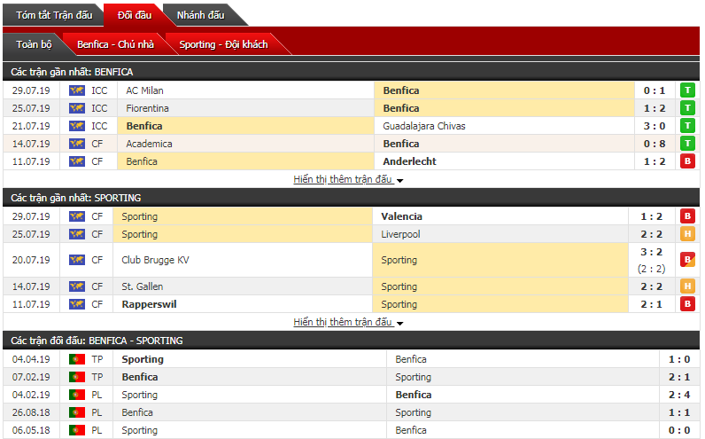Click the flag icon in Anderlecht row
Image resolution: width=705 pixels, height=439 pixels.
(x=77, y=161)
